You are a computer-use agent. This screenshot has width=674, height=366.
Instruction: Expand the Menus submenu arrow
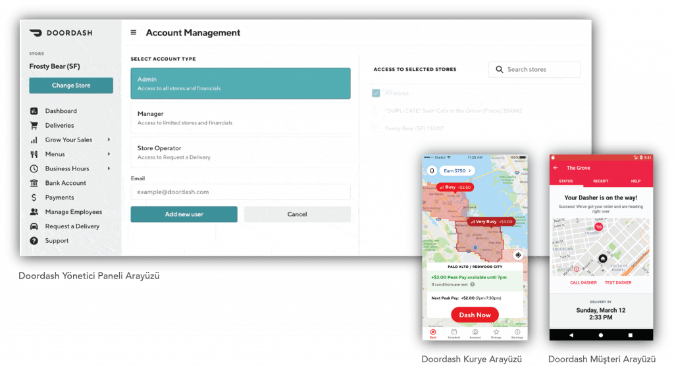pos(109,155)
